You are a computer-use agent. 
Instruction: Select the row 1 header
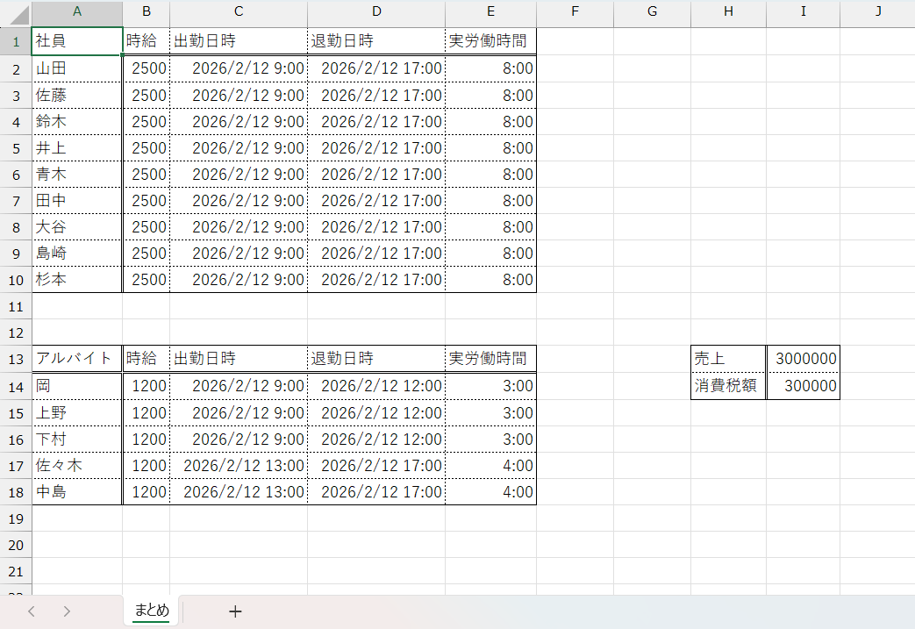[x=15, y=41]
